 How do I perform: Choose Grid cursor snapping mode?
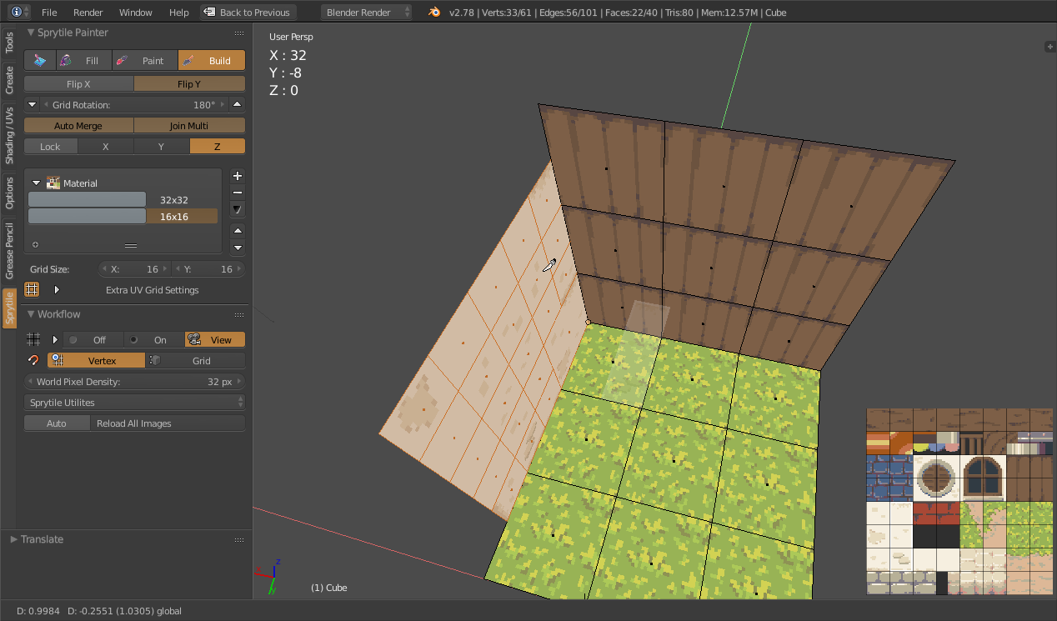click(196, 361)
